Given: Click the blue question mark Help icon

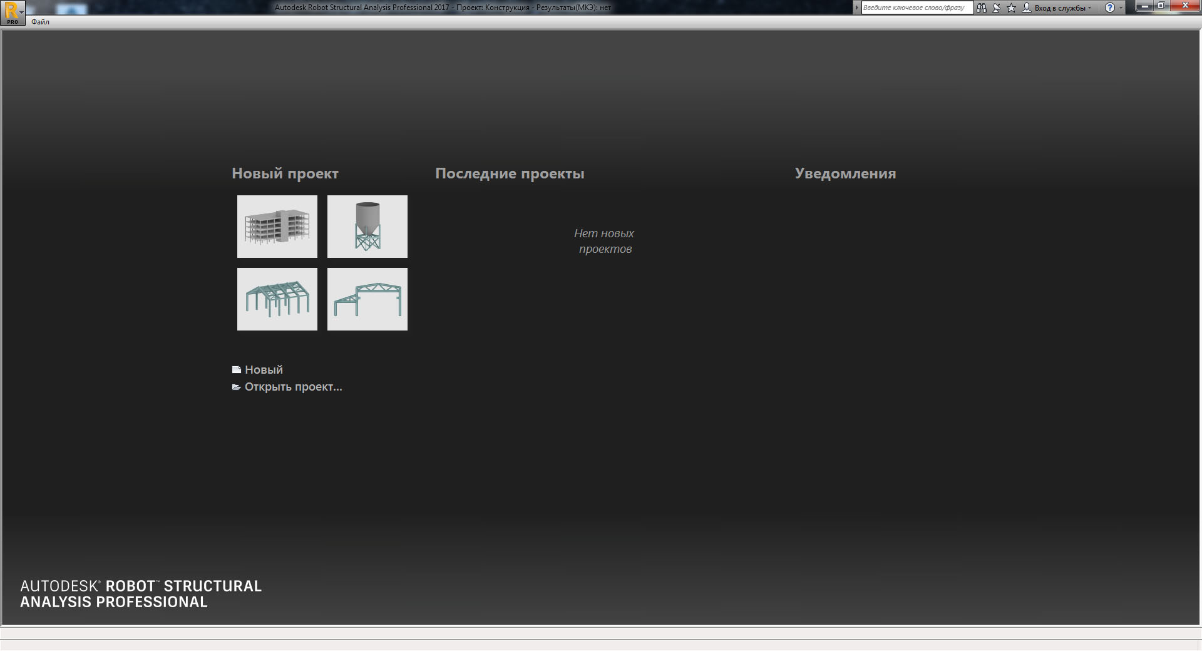Looking at the screenshot, I should [1109, 8].
